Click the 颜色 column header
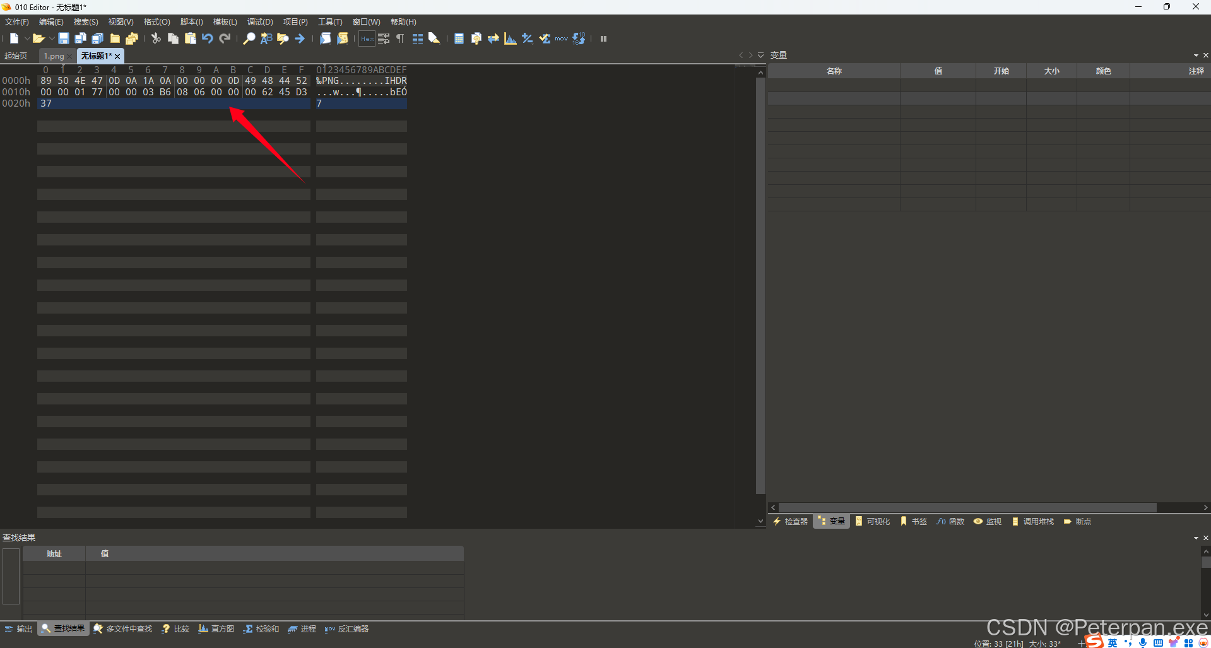Viewport: 1211px width, 648px height. click(x=1103, y=71)
